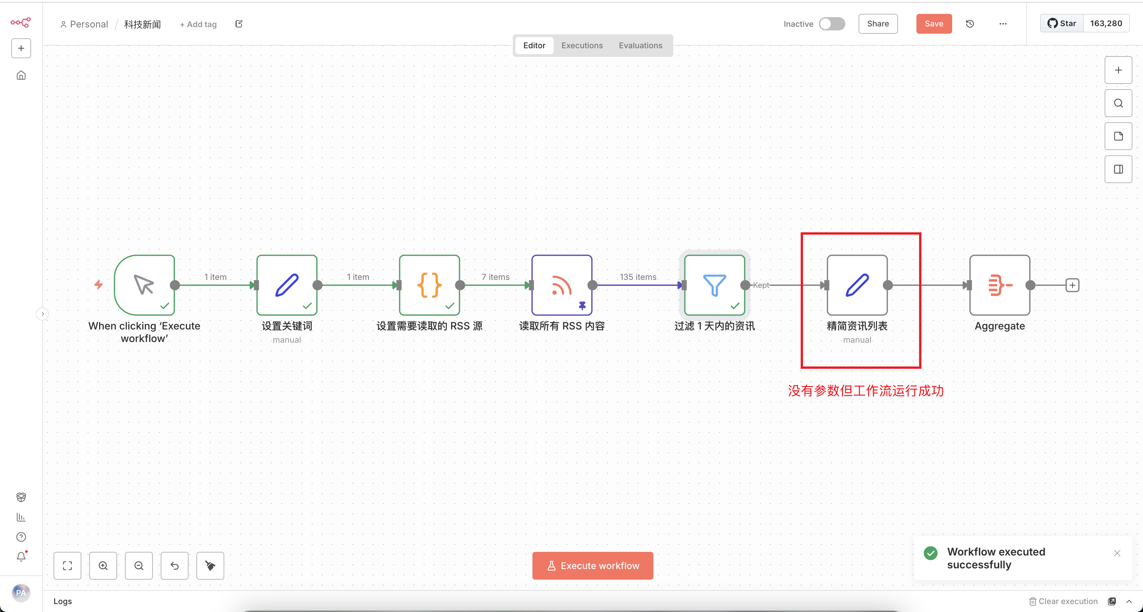Viewport: 1143px width, 612px height.
Task: Click the zoom to fit icon
Action: (x=67, y=565)
